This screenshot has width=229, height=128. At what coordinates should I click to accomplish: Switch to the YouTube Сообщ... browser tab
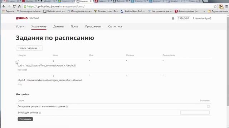point(29,1)
